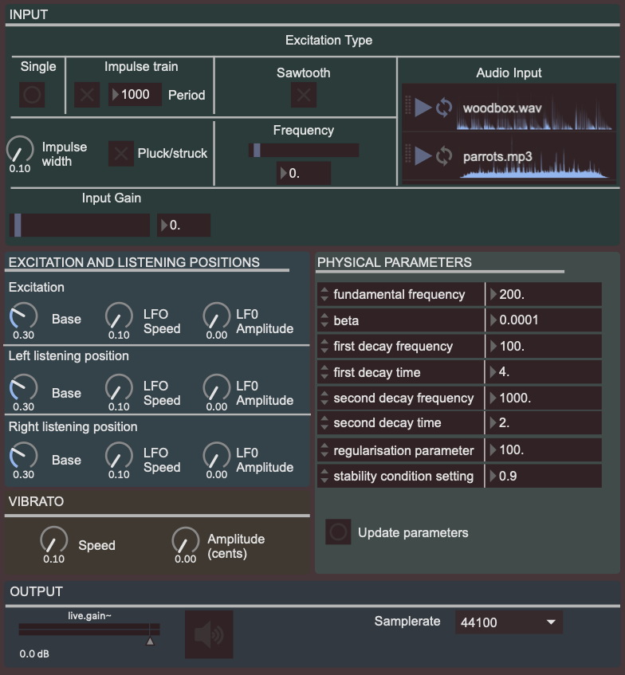Viewport: 625px width, 675px height.
Task: Click the 0.0 dB gain readout
Action: [x=34, y=654]
